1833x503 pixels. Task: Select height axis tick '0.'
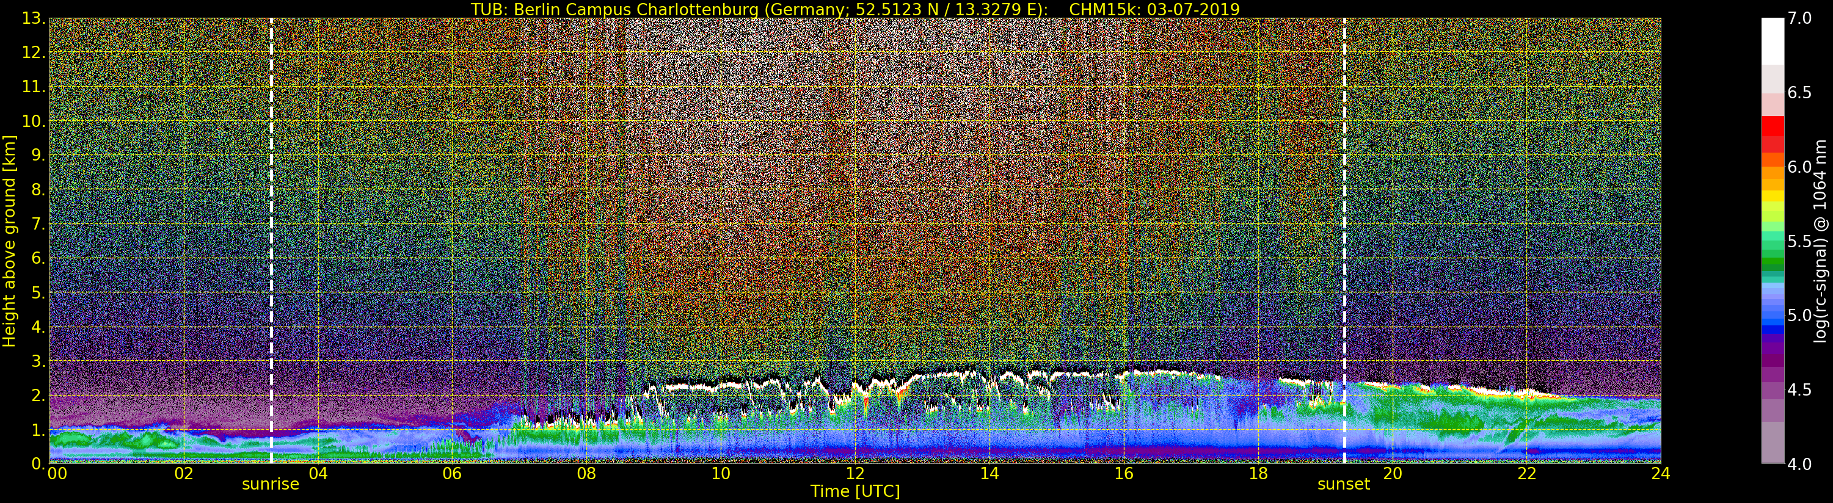[x=38, y=463]
